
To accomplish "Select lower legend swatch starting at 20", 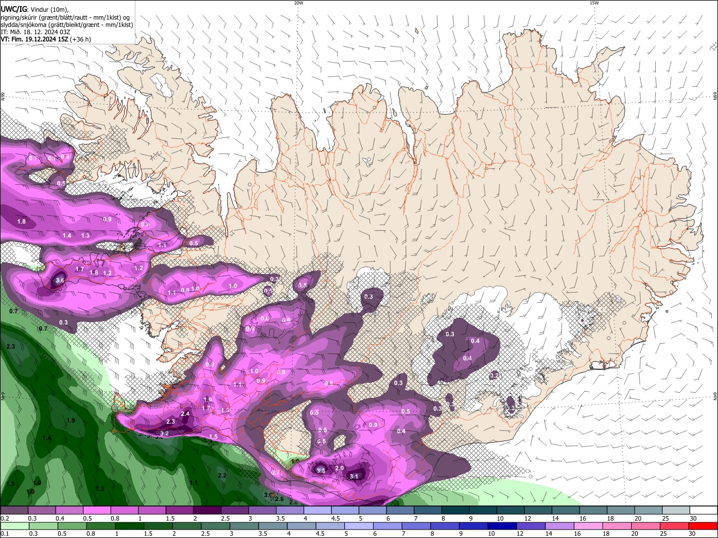I will point(646,526).
